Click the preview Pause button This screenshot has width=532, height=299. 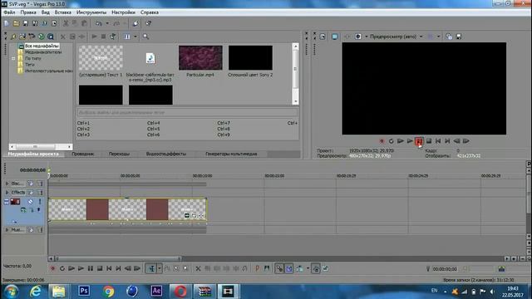(x=419, y=141)
